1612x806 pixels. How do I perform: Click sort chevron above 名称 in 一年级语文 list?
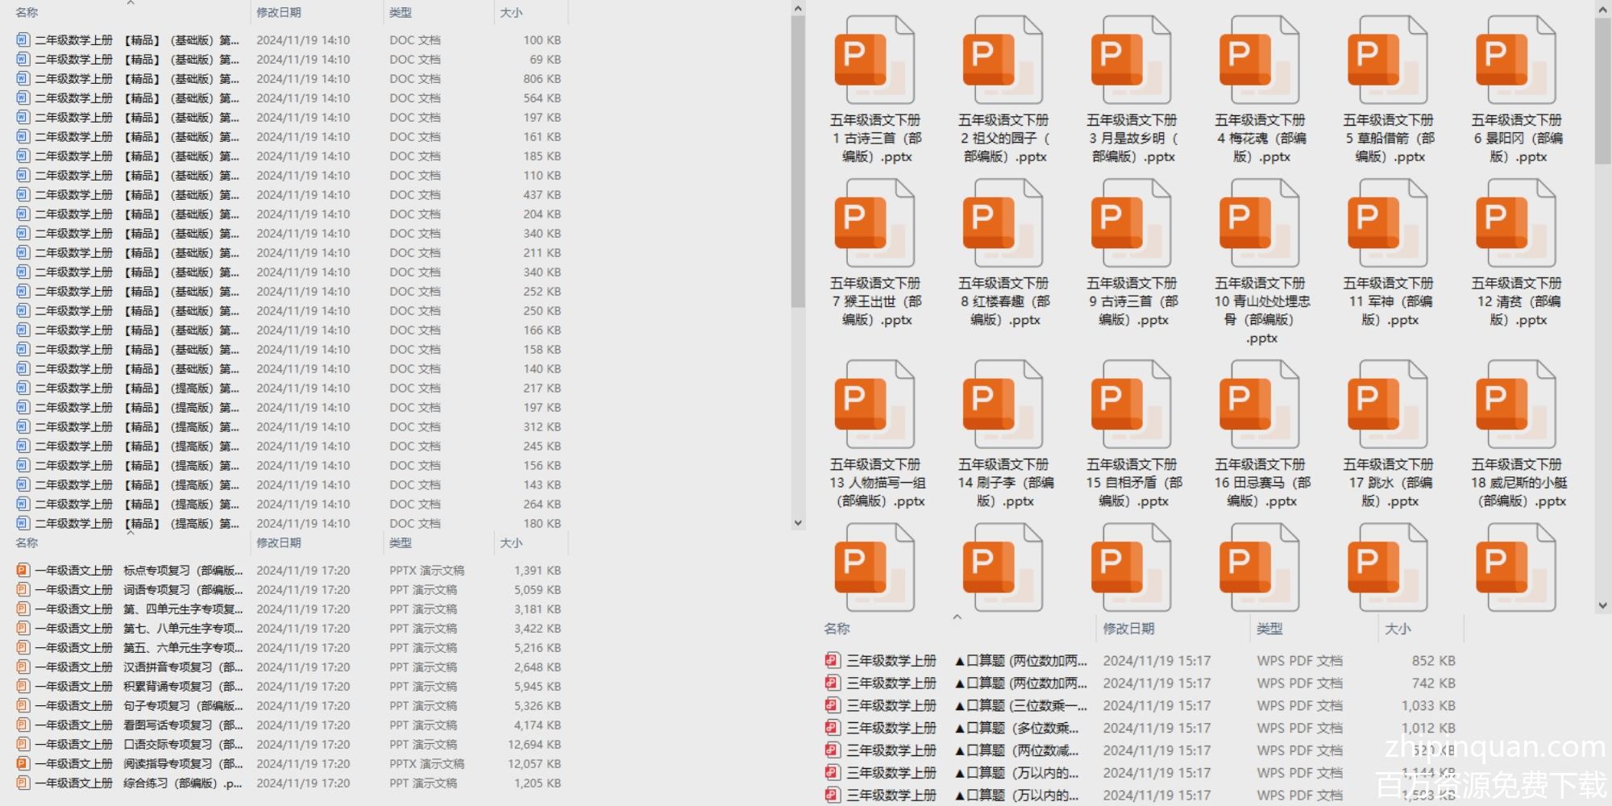click(x=131, y=533)
